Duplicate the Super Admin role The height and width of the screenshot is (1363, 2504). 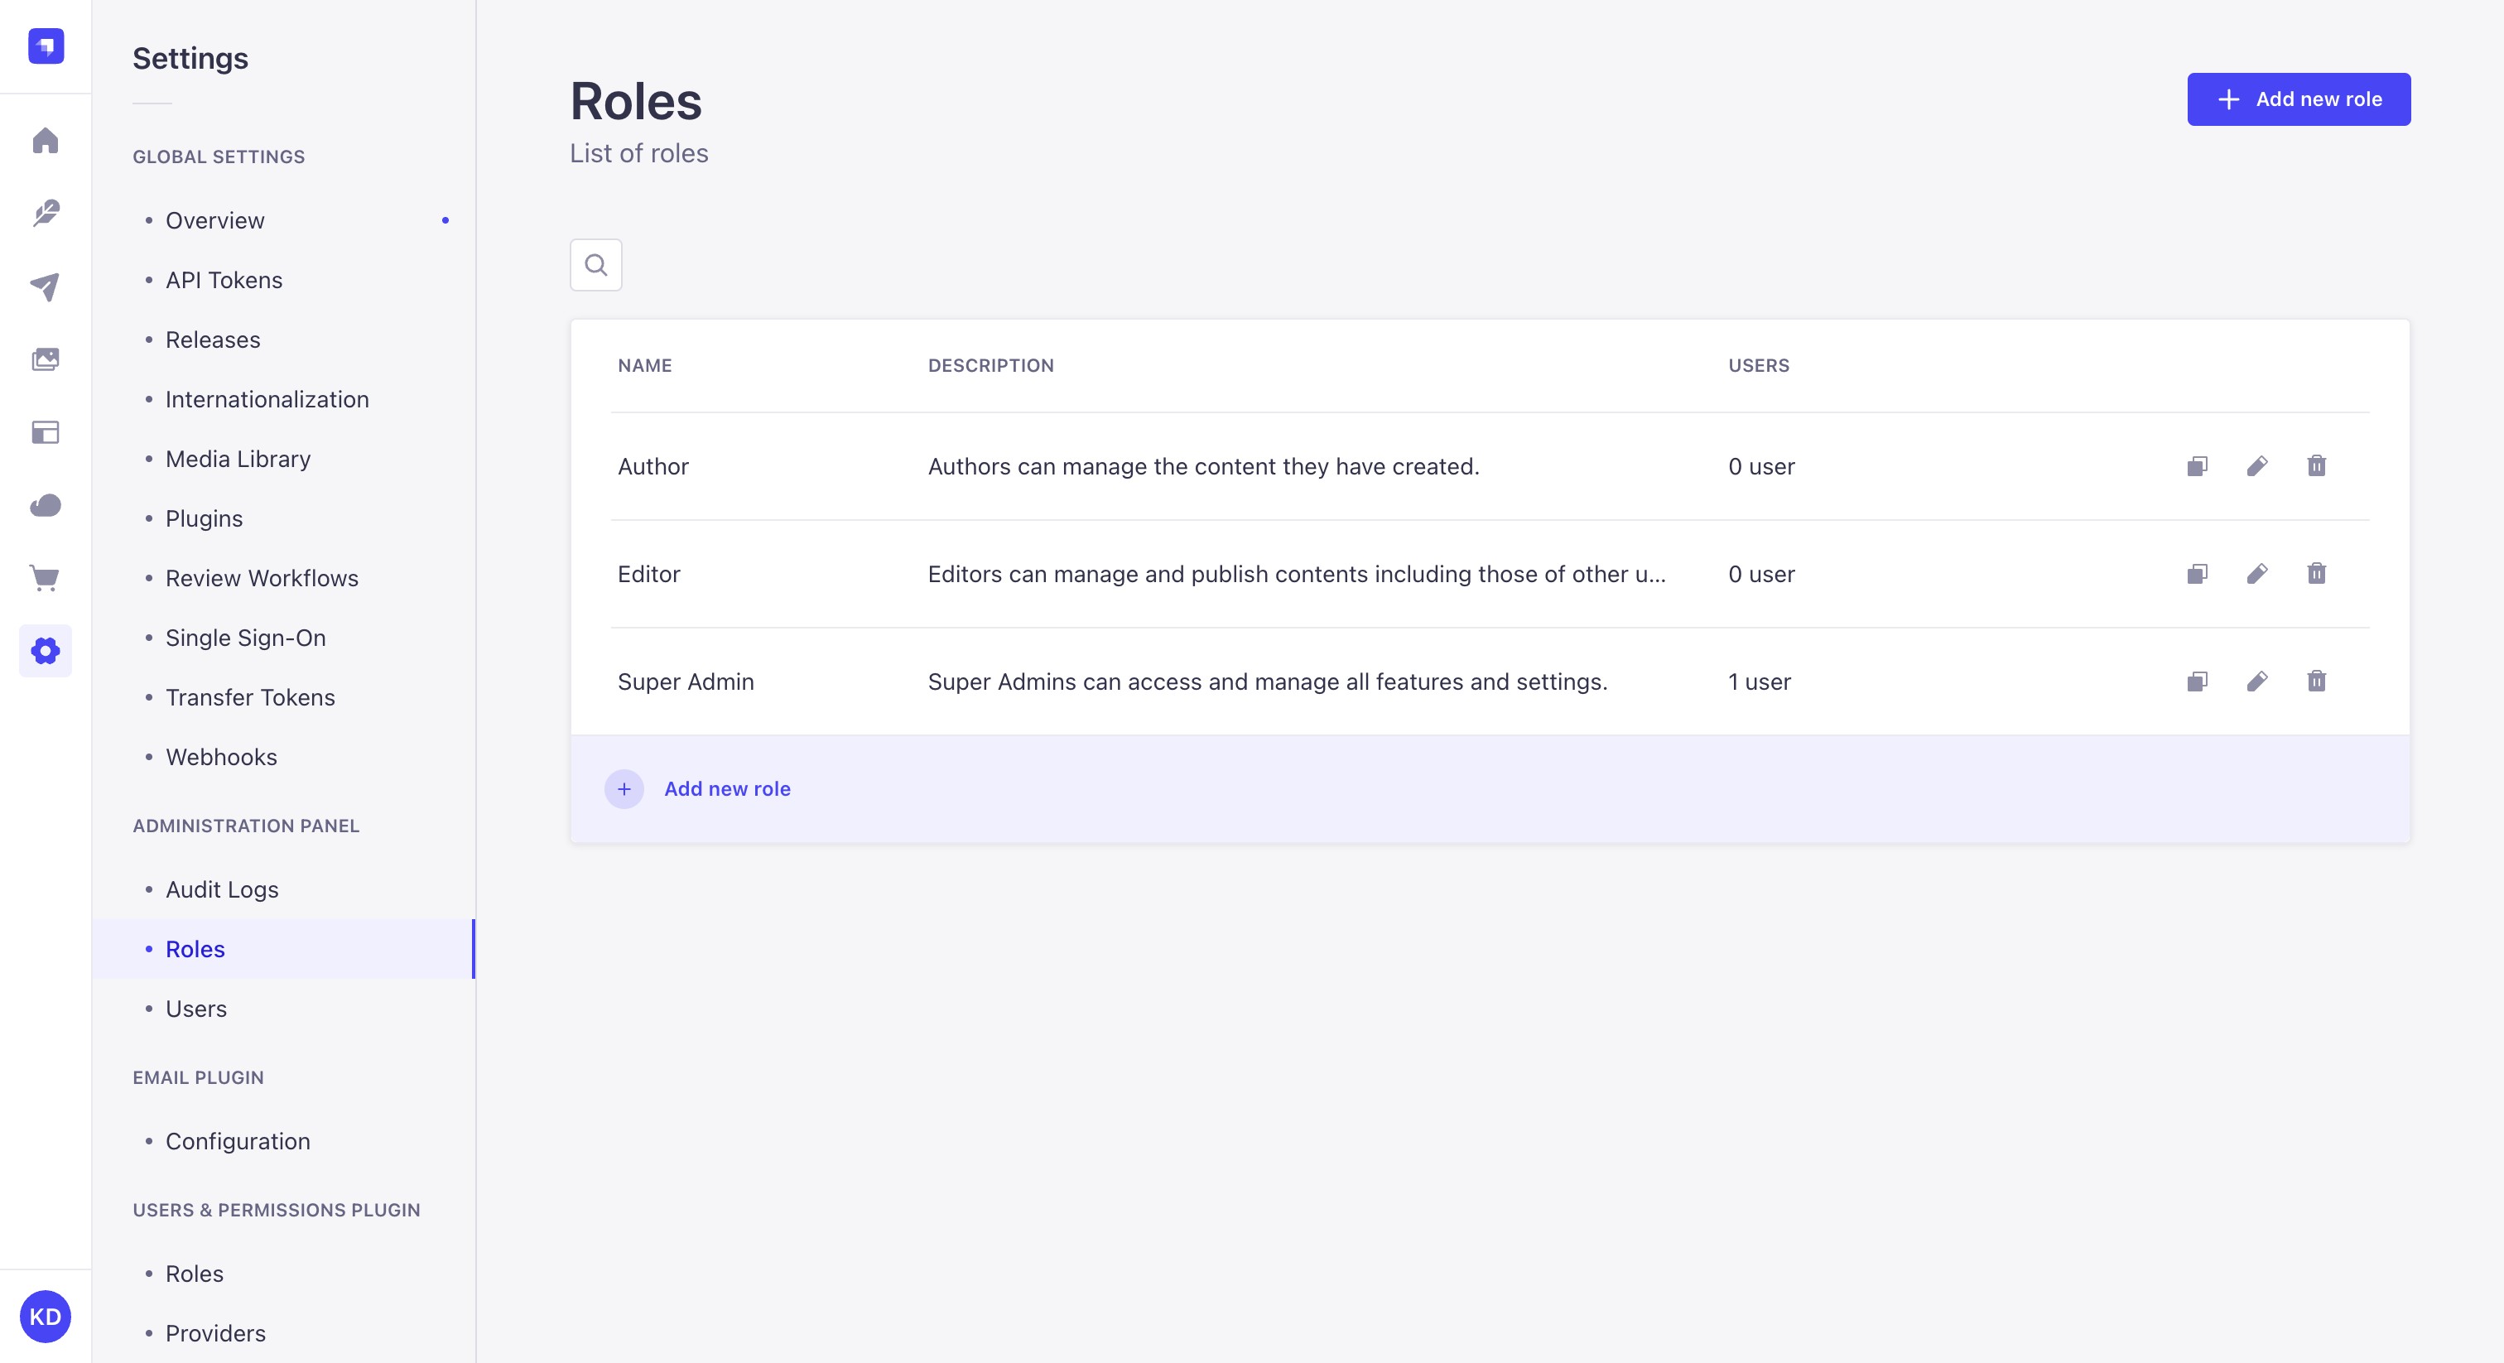pyautogui.click(x=2198, y=681)
